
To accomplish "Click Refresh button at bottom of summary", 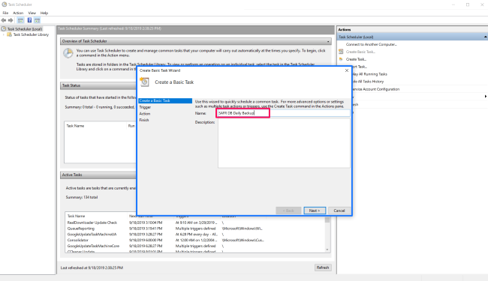I will tap(323, 268).
